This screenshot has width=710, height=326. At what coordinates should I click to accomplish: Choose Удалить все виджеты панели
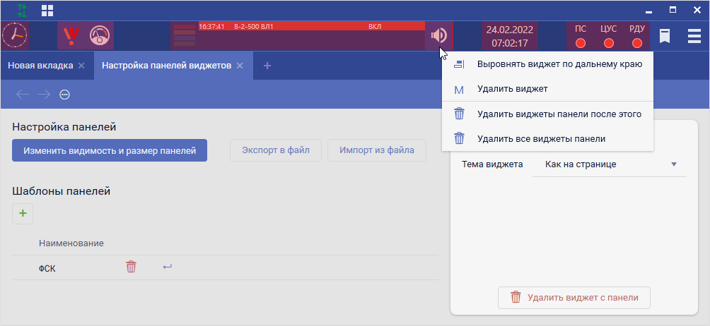pyautogui.click(x=541, y=138)
